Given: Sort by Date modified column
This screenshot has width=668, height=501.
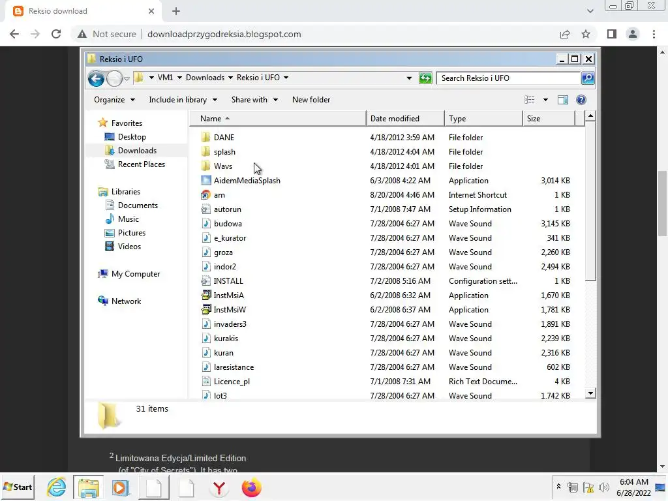Looking at the screenshot, I should pyautogui.click(x=405, y=119).
